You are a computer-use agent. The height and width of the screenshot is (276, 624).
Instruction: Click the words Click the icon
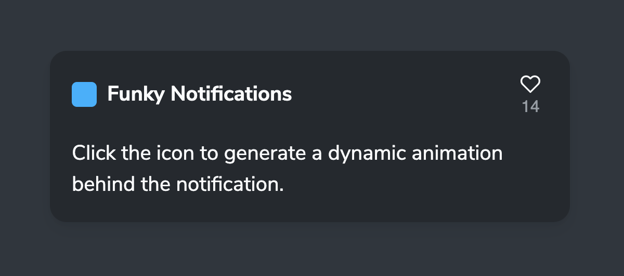point(134,154)
